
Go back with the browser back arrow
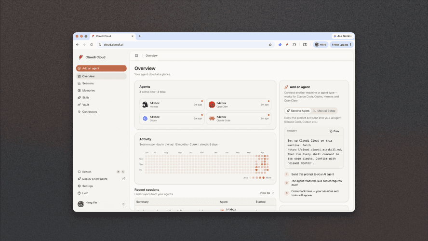pos(78,44)
